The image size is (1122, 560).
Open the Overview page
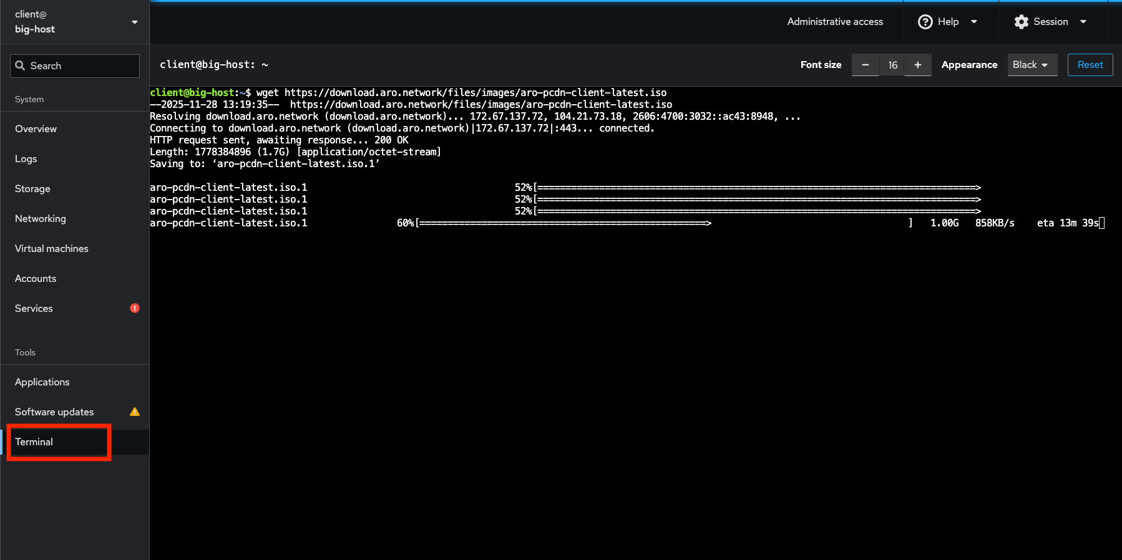(x=36, y=128)
